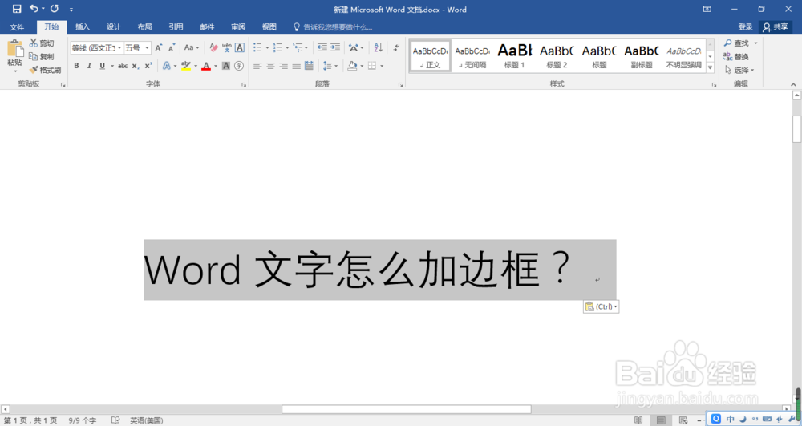Apply the 无间隔 style

(472, 55)
